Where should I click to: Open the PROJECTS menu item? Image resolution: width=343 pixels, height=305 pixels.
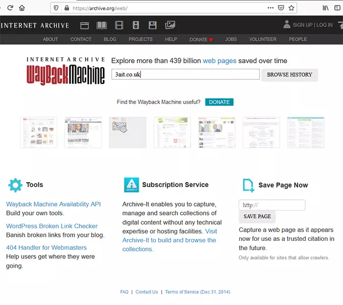pyautogui.click(x=141, y=39)
